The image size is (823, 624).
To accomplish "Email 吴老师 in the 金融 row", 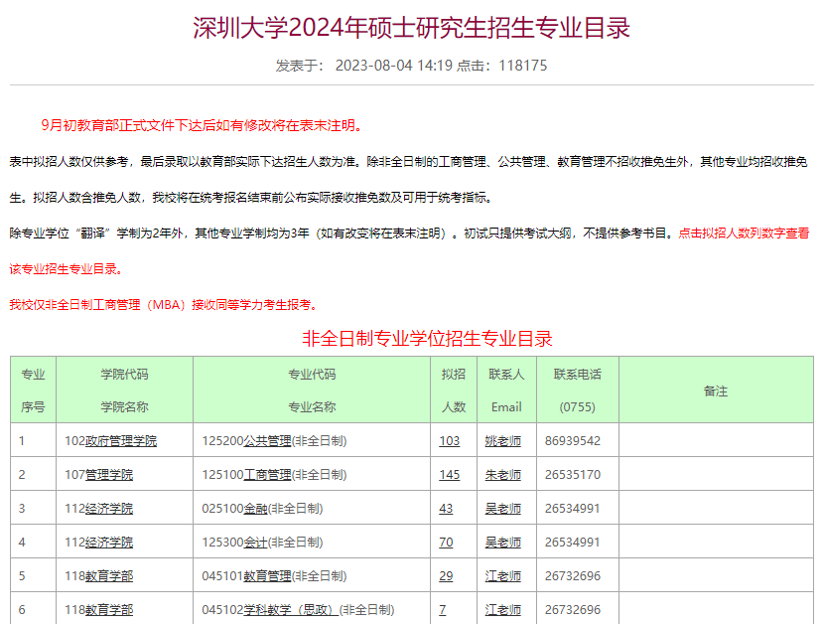I will tap(502, 509).
